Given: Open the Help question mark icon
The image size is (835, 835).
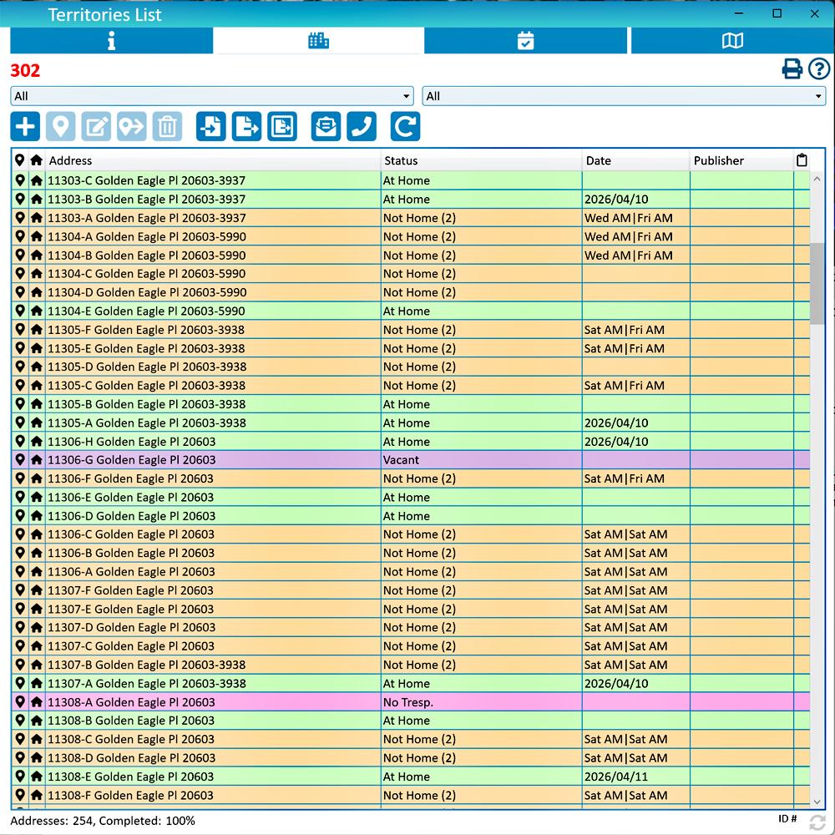Looking at the screenshot, I should click(818, 69).
